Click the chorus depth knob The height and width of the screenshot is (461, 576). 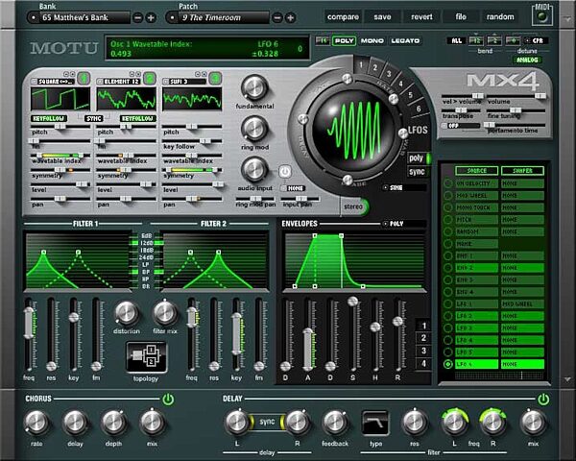coord(114,423)
